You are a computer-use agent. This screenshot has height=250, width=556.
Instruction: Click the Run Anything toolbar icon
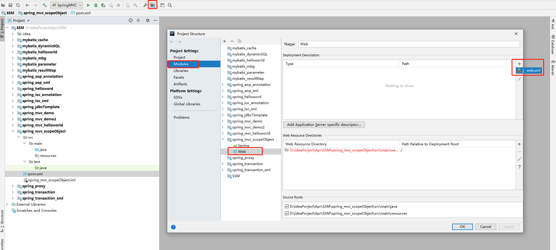pos(162,5)
